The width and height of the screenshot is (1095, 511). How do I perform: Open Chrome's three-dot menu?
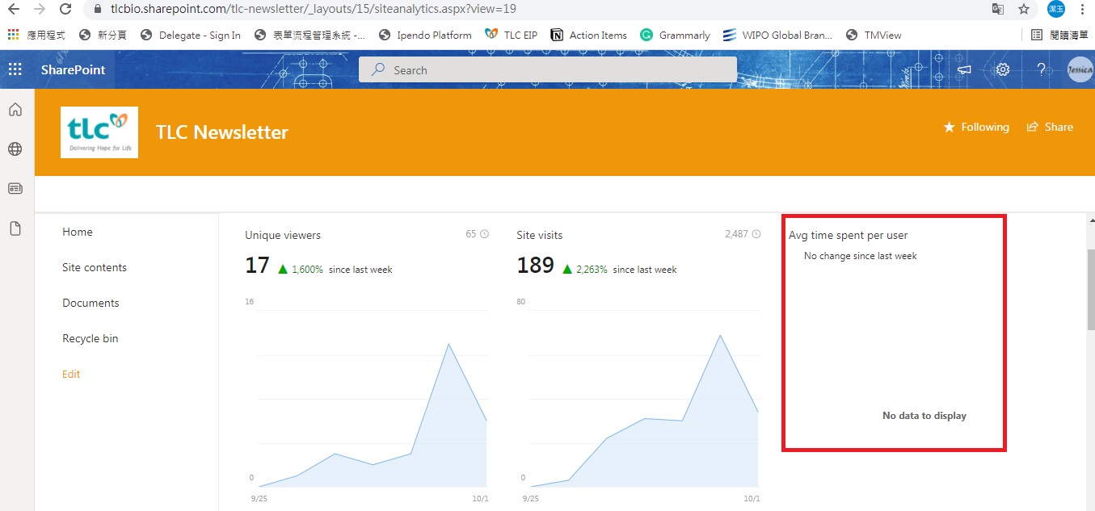click(1082, 10)
